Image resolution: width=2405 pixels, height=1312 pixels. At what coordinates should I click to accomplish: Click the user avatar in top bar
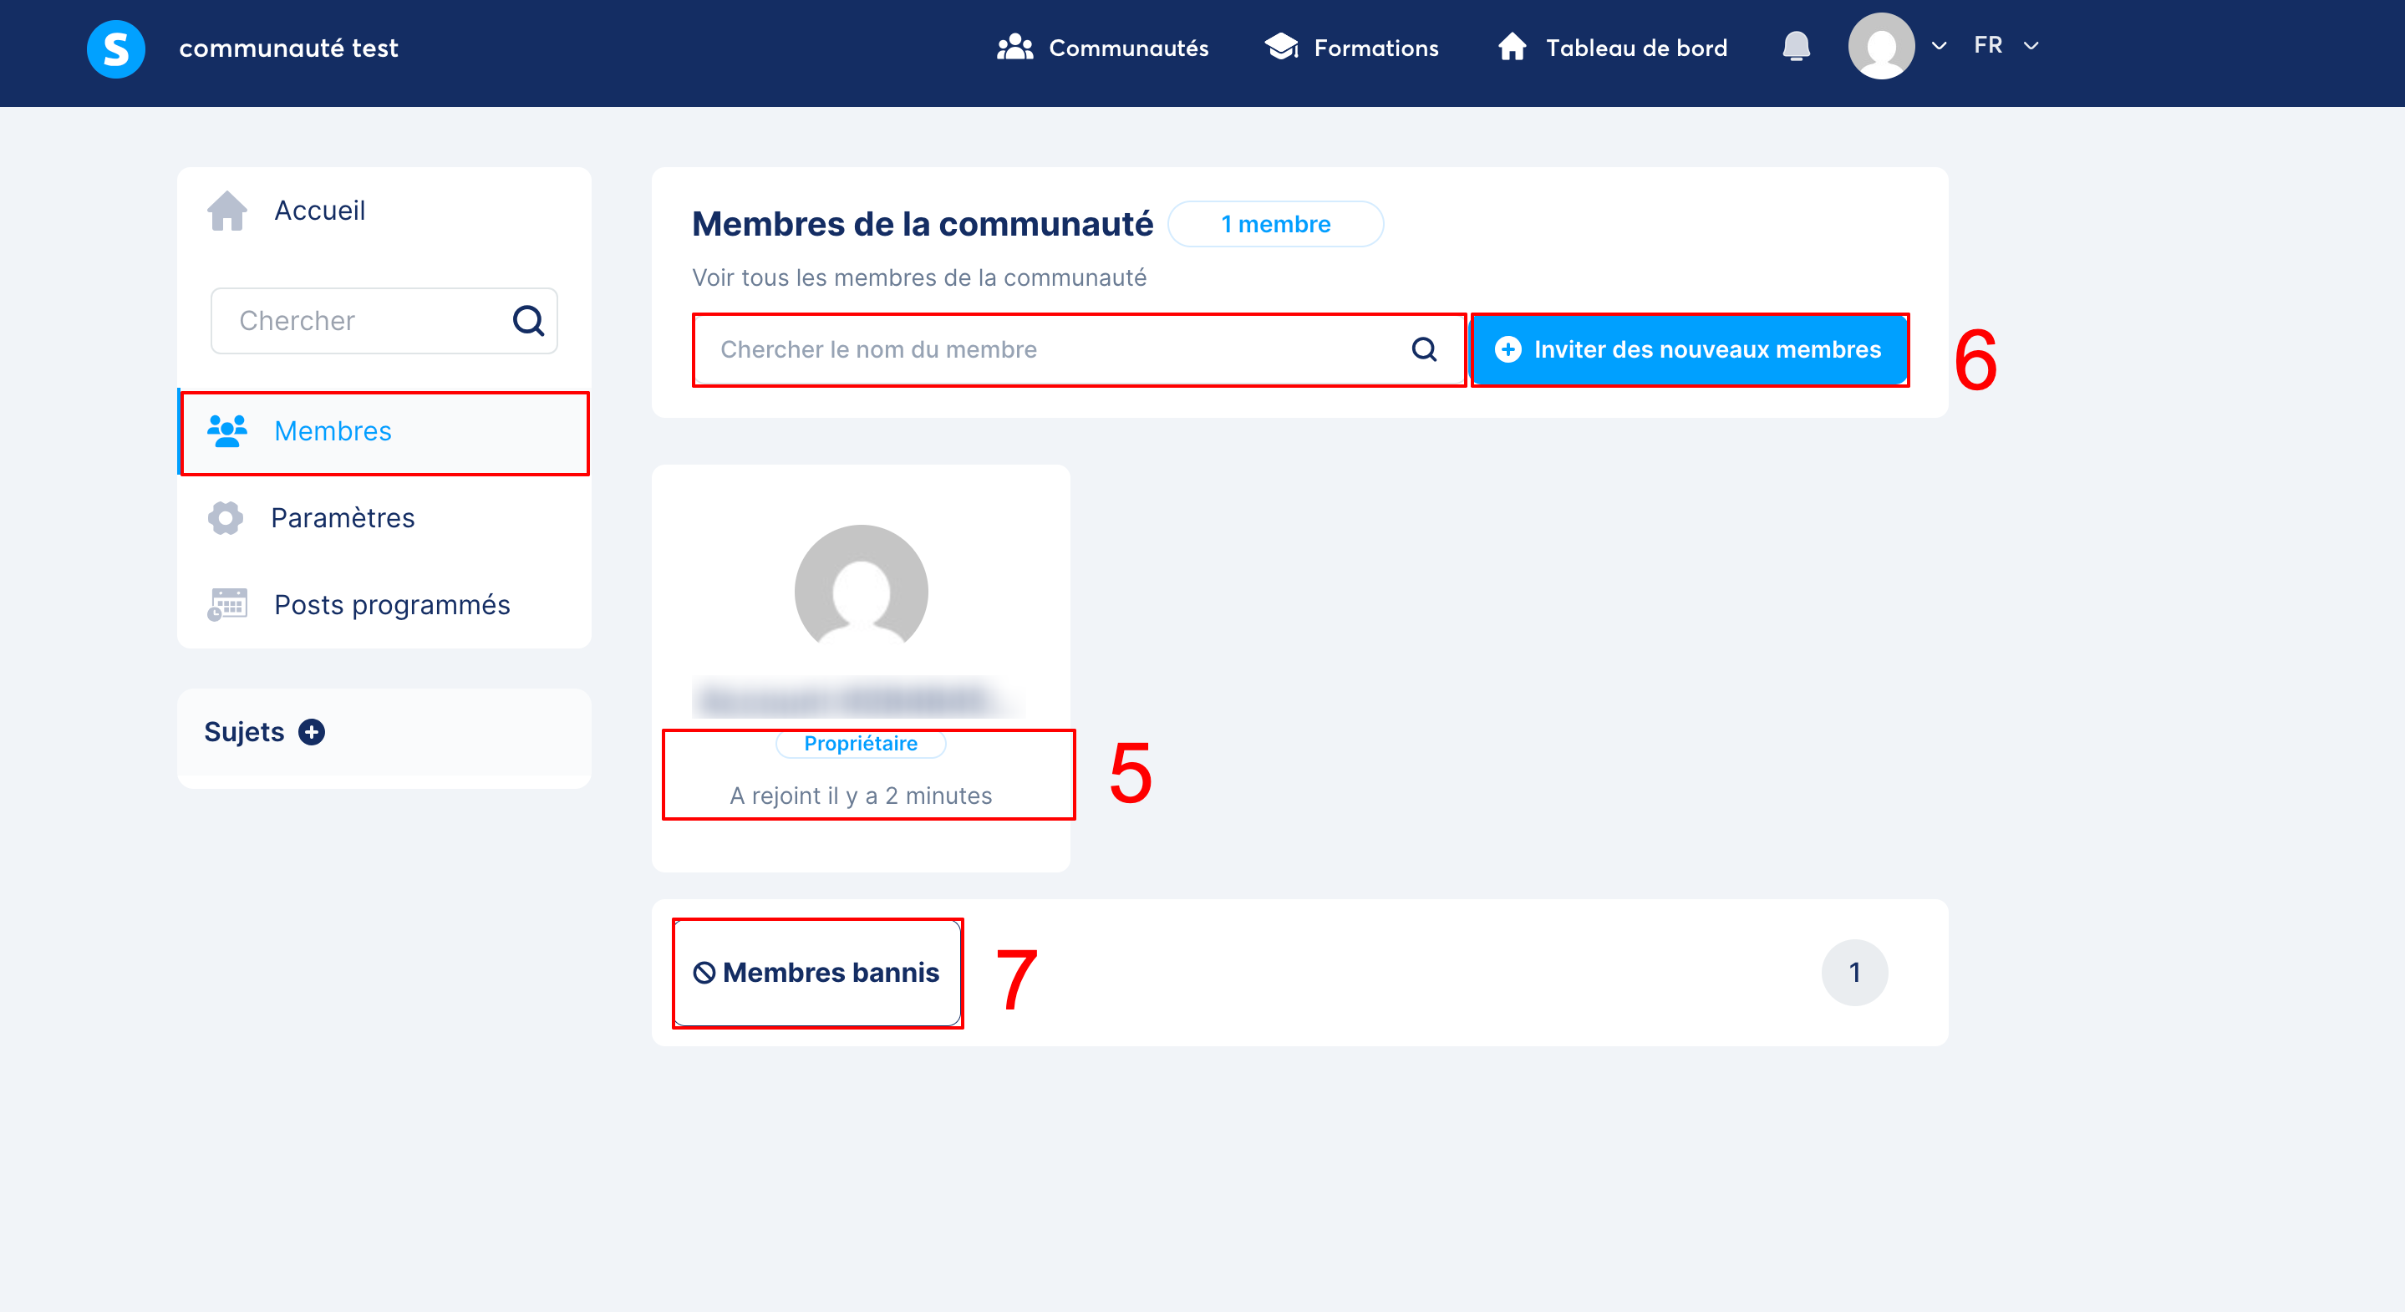[x=1880, y=47]
